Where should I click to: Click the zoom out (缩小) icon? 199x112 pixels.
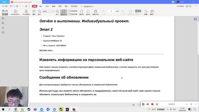39,12
